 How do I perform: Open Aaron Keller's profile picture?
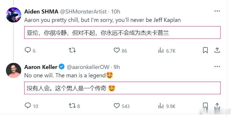14,70
